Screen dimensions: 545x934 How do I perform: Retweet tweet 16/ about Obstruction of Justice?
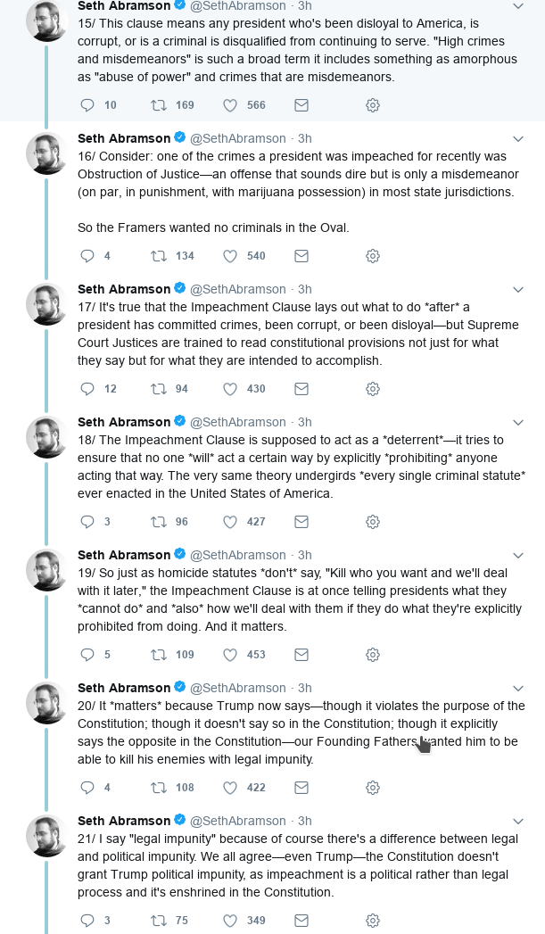159,256
